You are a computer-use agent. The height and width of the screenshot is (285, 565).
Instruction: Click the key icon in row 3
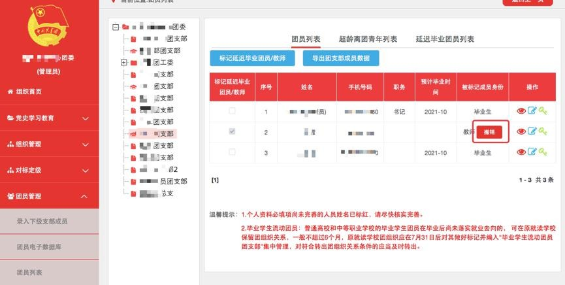click(x=543, y=152)
